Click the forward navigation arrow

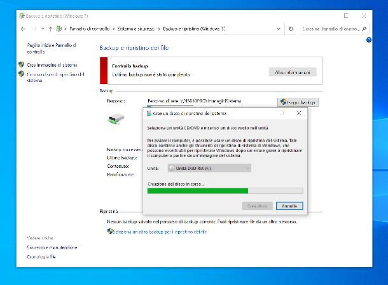34,29
